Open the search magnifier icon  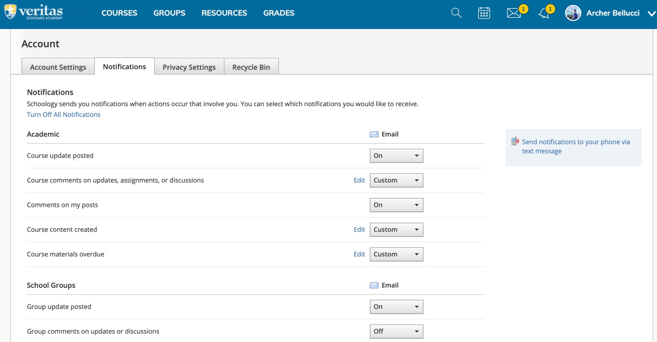456,13
